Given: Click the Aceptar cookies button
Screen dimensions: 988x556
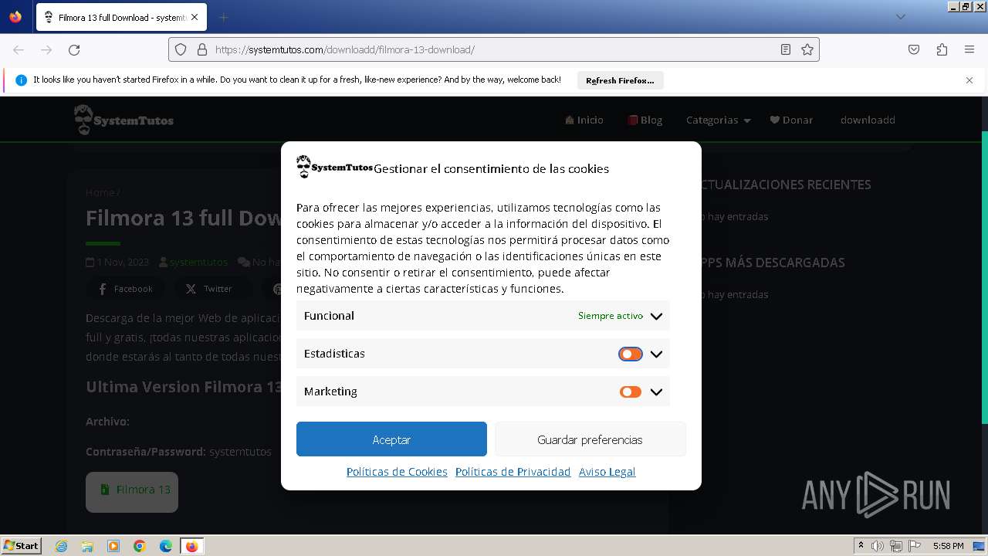Looking at the screenshot, I should point(391,439).
